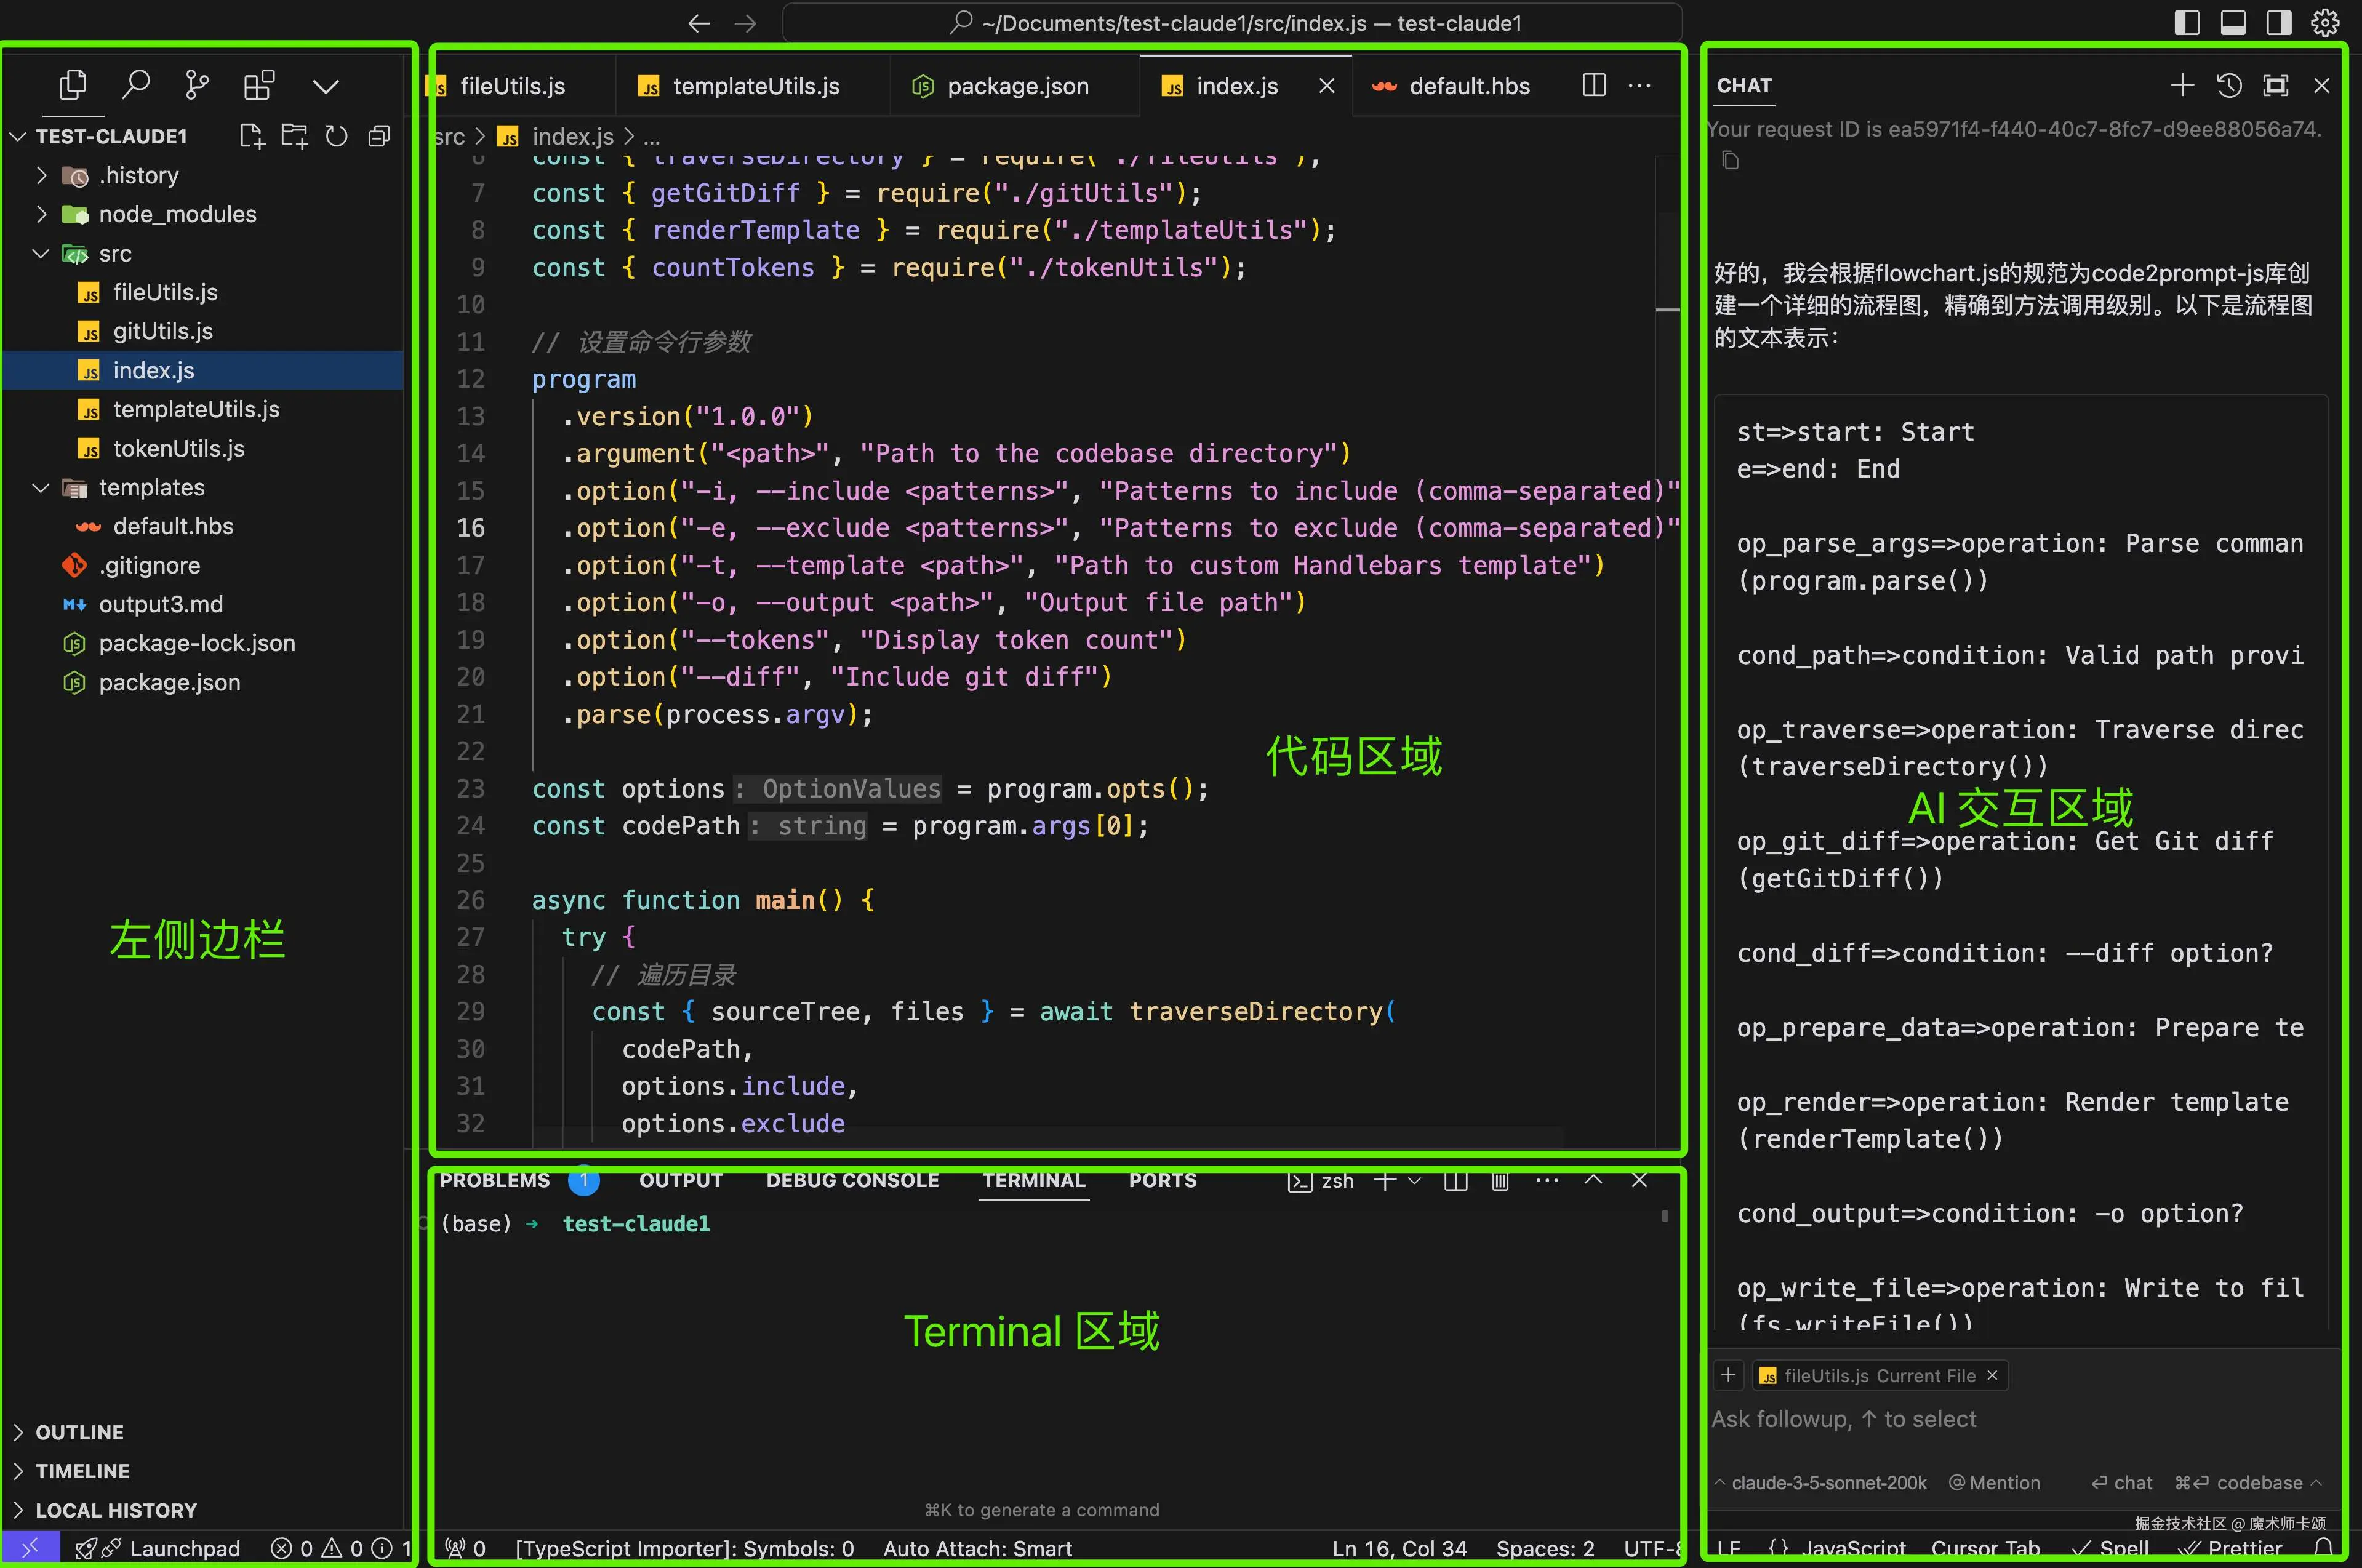Kill the terminal with trash icon
2362x1568 pixels.
pos(1500,1181)
